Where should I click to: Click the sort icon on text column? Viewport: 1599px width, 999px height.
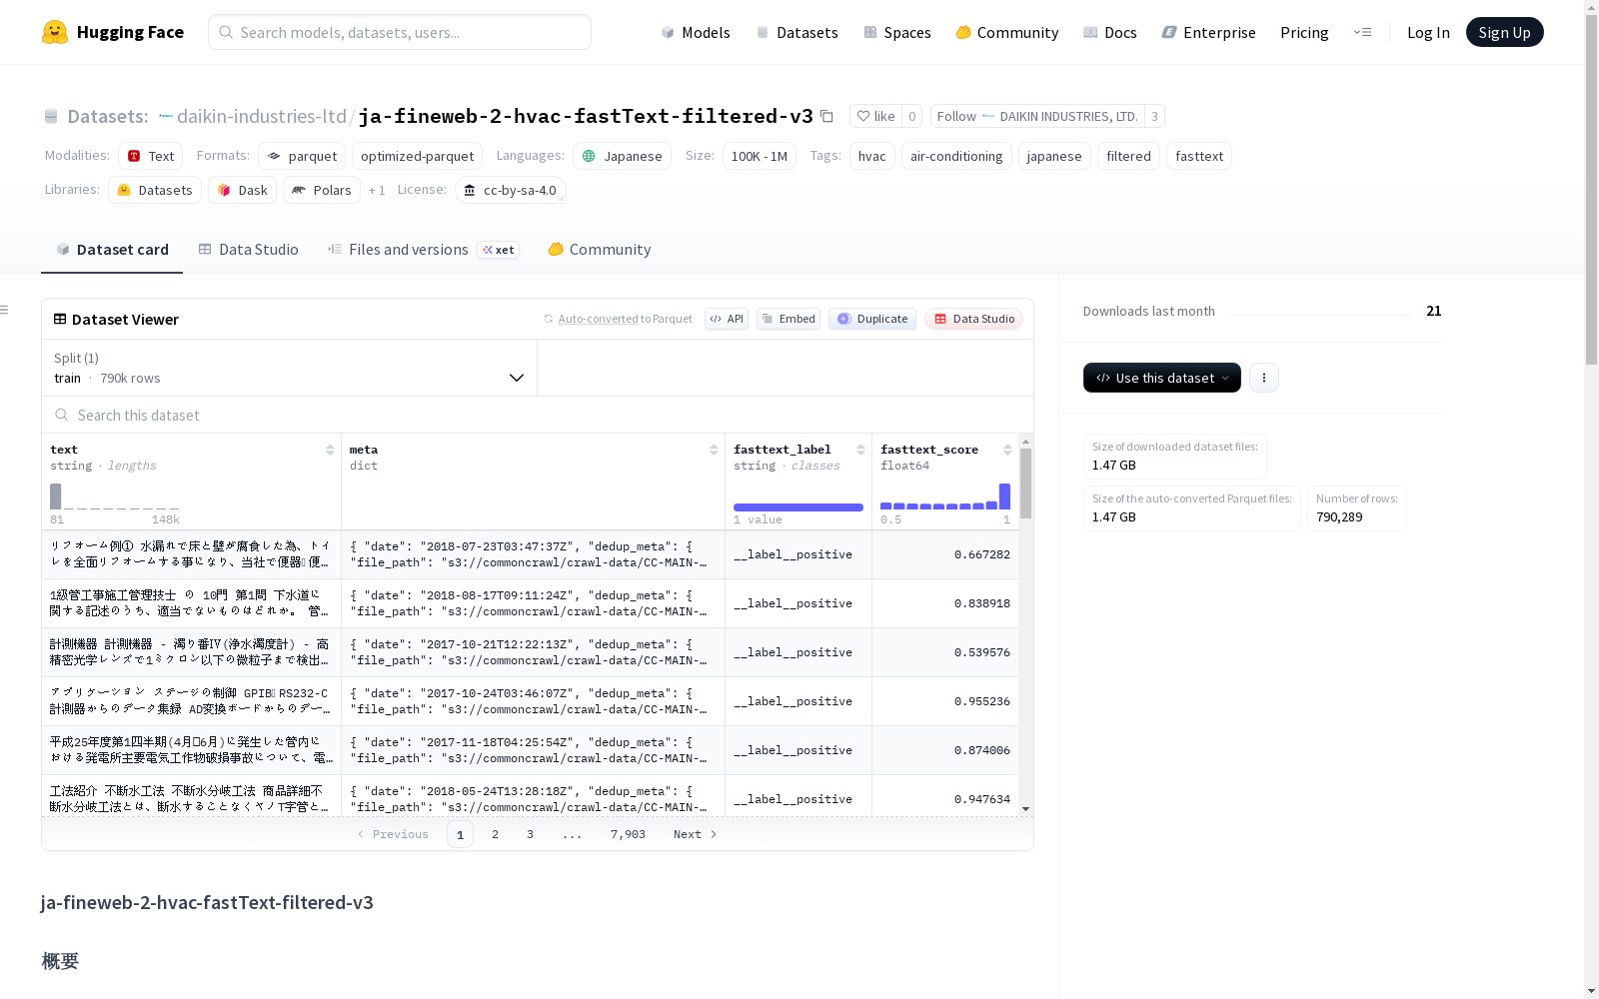330,450
